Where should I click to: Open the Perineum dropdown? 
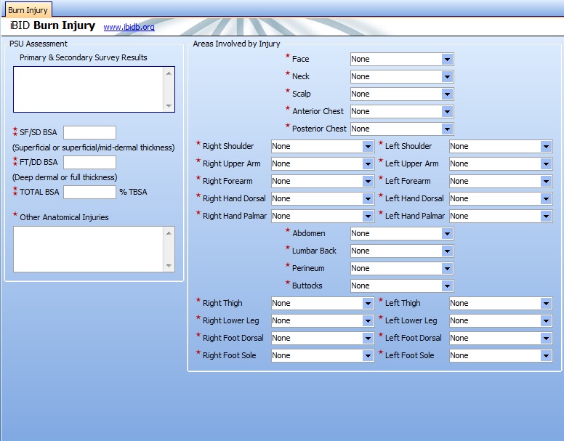(447, 268)
